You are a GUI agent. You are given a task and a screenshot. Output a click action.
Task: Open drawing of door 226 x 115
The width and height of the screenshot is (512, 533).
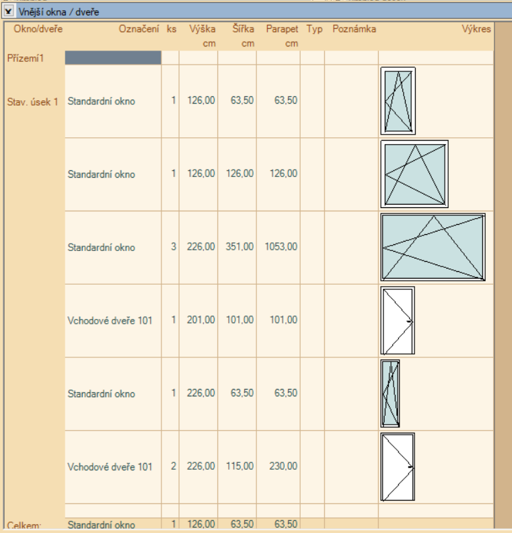click(x=398, y=467)
